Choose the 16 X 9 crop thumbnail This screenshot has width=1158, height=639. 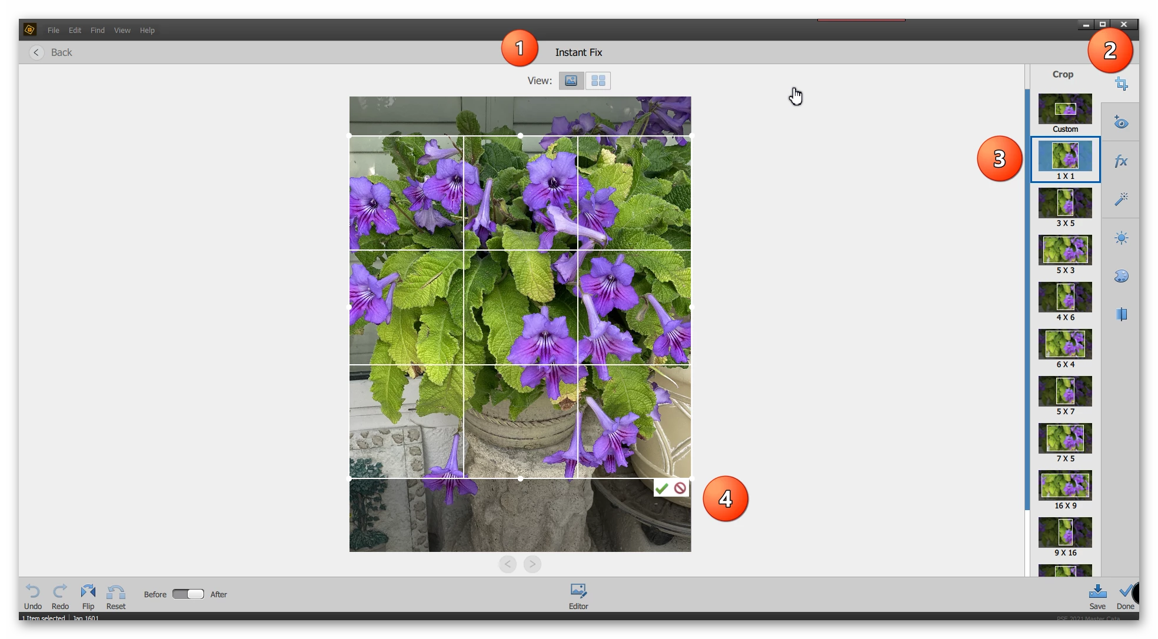(x=1065, y=486)
